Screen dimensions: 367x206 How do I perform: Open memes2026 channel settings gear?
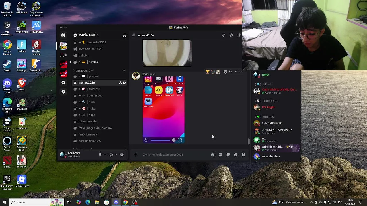coord(124,83)
